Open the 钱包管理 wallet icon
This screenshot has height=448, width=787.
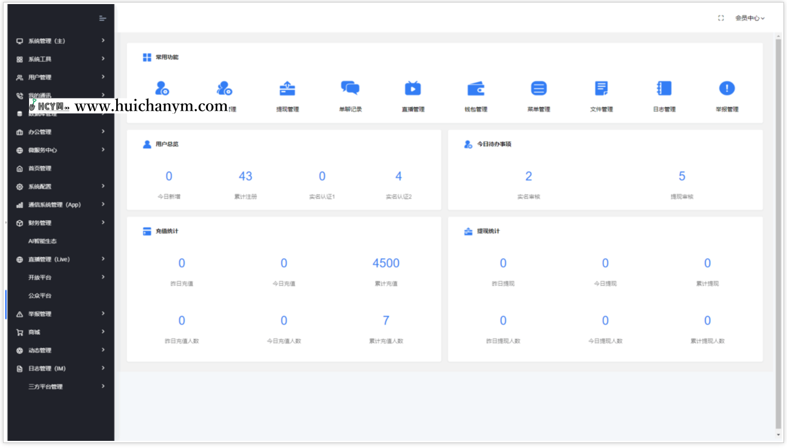tap(476, 89)
